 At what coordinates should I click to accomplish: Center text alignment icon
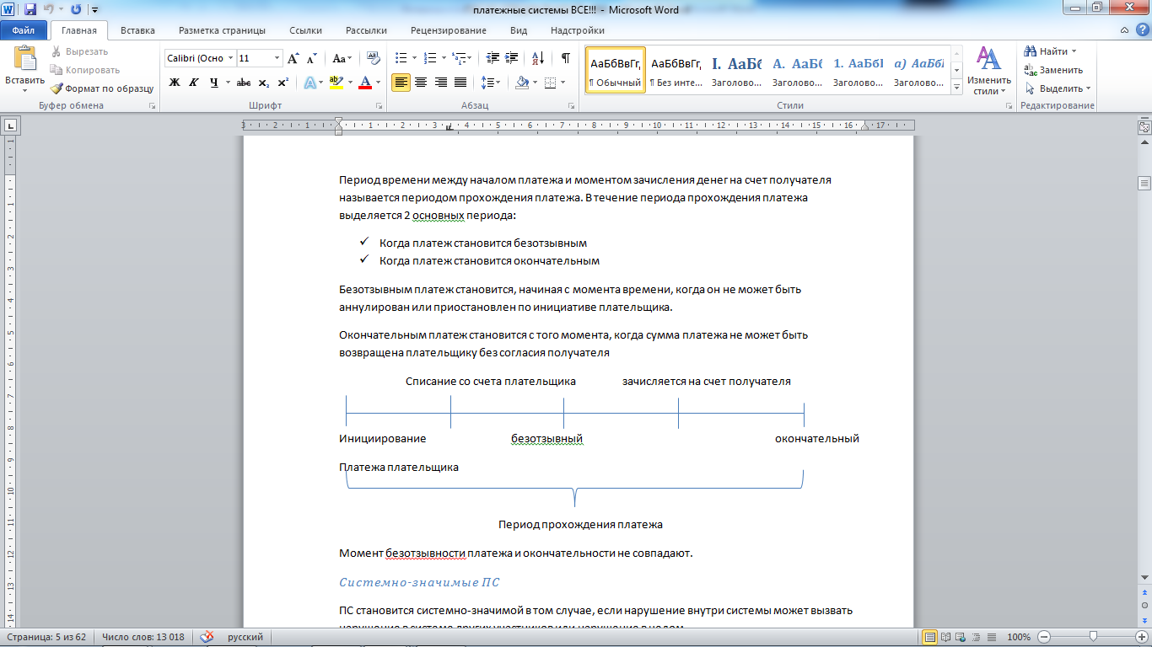[421, 83]
